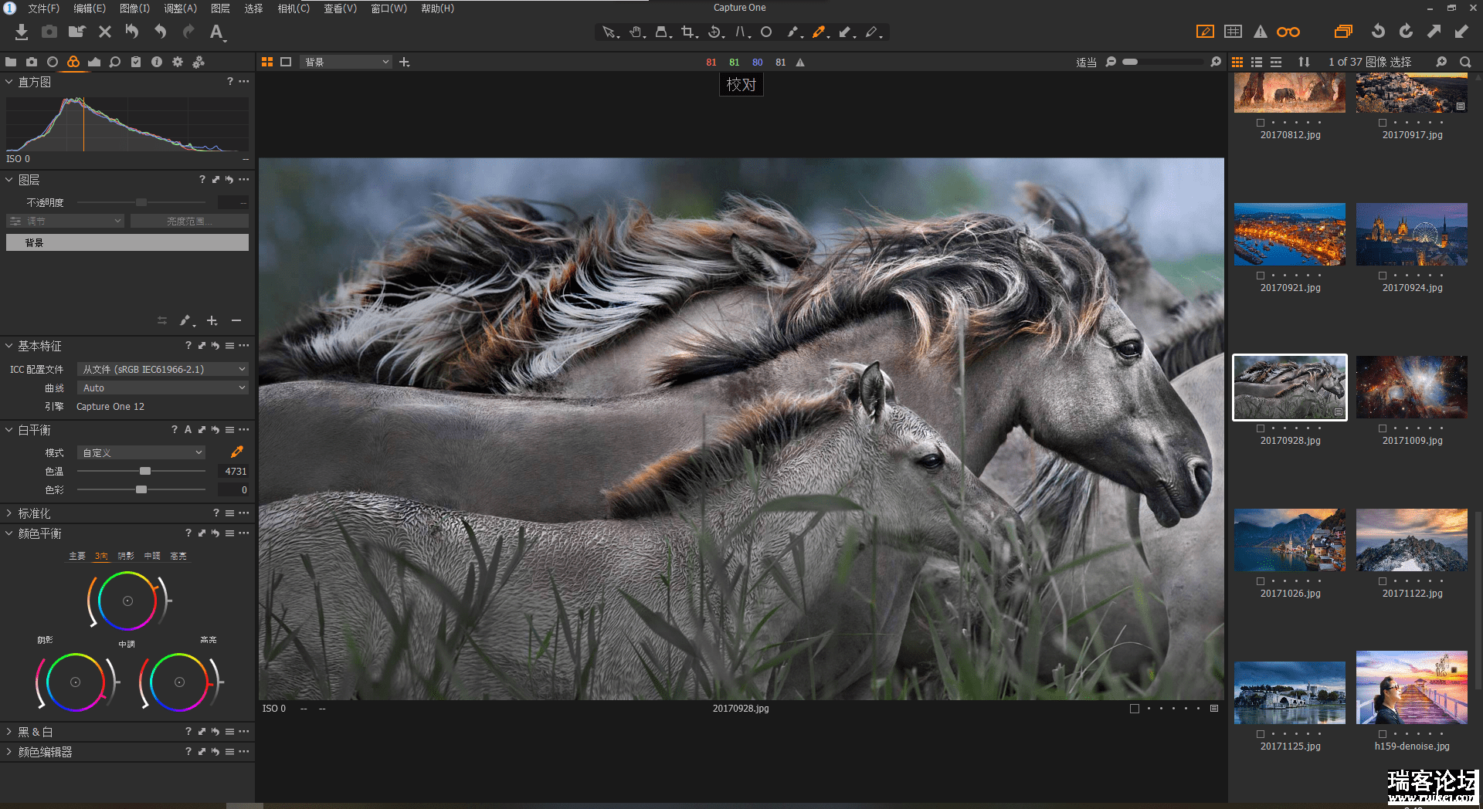
Task: Switch browser to grid thumbnail view
Action: 1237,62
